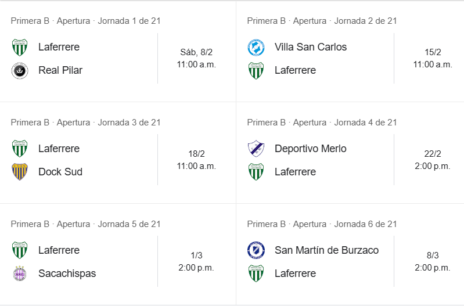Click Laferrere crest in Jornada 1 match
The image size is (464, 306).
click(20, 47)
